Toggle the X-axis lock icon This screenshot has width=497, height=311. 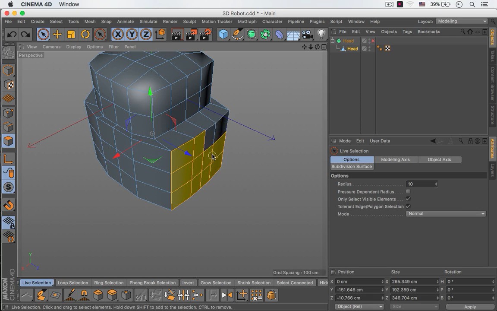118,35
